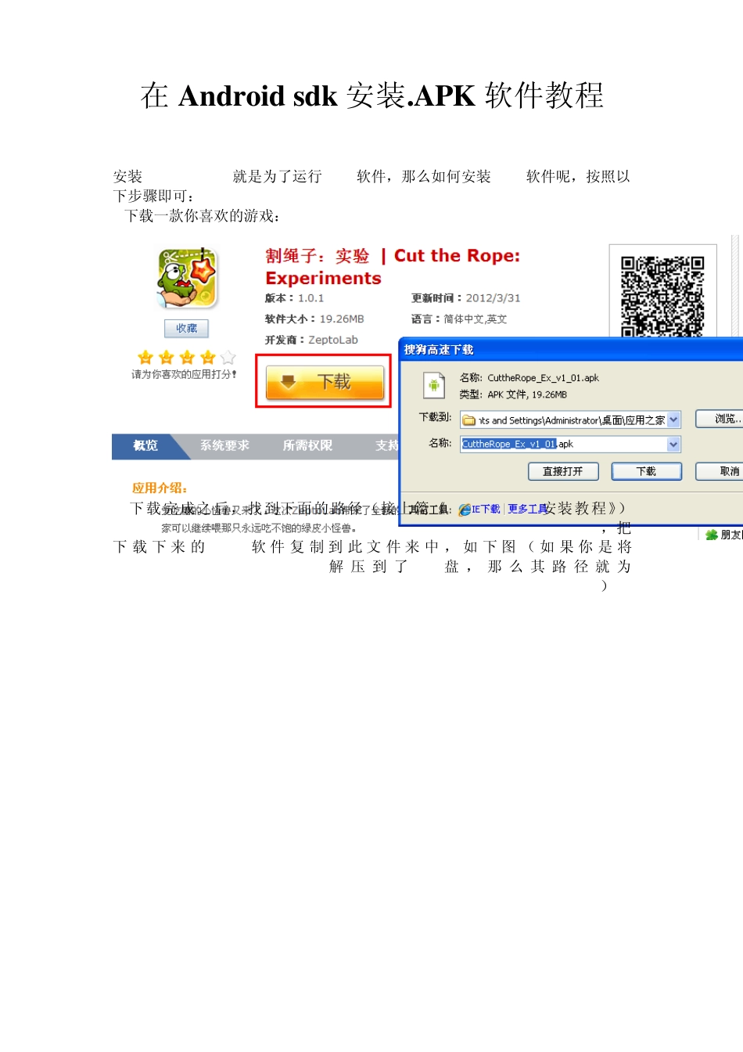Click the QR code image
The image size is (743, 1052).
click(662, 295)
